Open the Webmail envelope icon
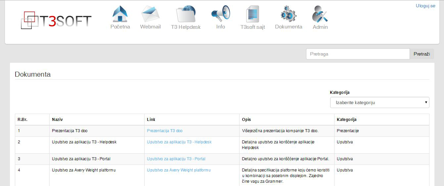The height and width of the screenshot is (186, 444). 150,14
